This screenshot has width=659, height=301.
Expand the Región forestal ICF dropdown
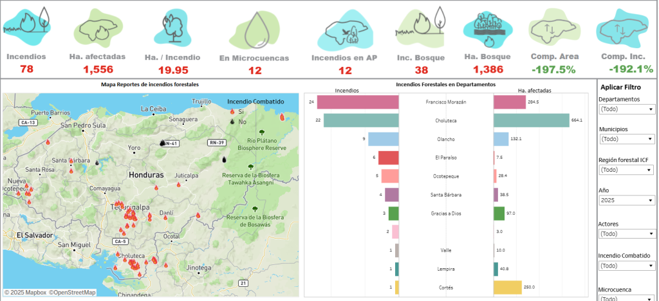pyautogui.click(x=627, y=170)
